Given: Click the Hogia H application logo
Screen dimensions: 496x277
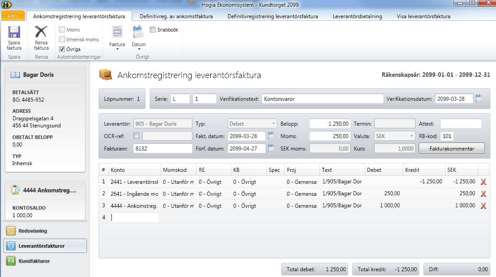Looking at the screenshot, I should click(6, 4).
